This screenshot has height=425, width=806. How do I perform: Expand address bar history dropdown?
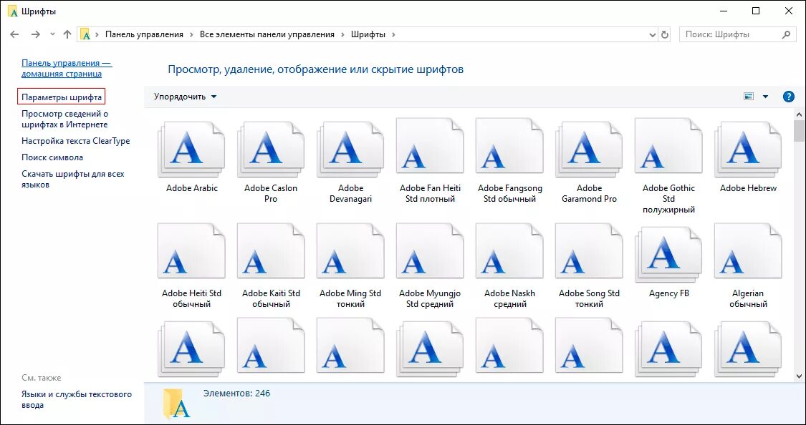[x=653, y=34]
